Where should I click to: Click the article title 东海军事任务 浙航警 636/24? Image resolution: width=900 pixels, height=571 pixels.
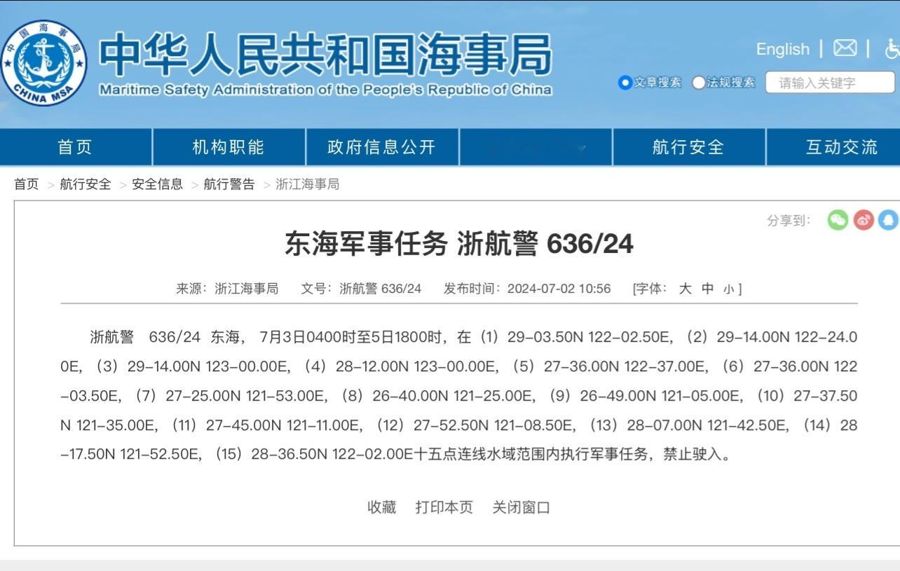(459, 244)
